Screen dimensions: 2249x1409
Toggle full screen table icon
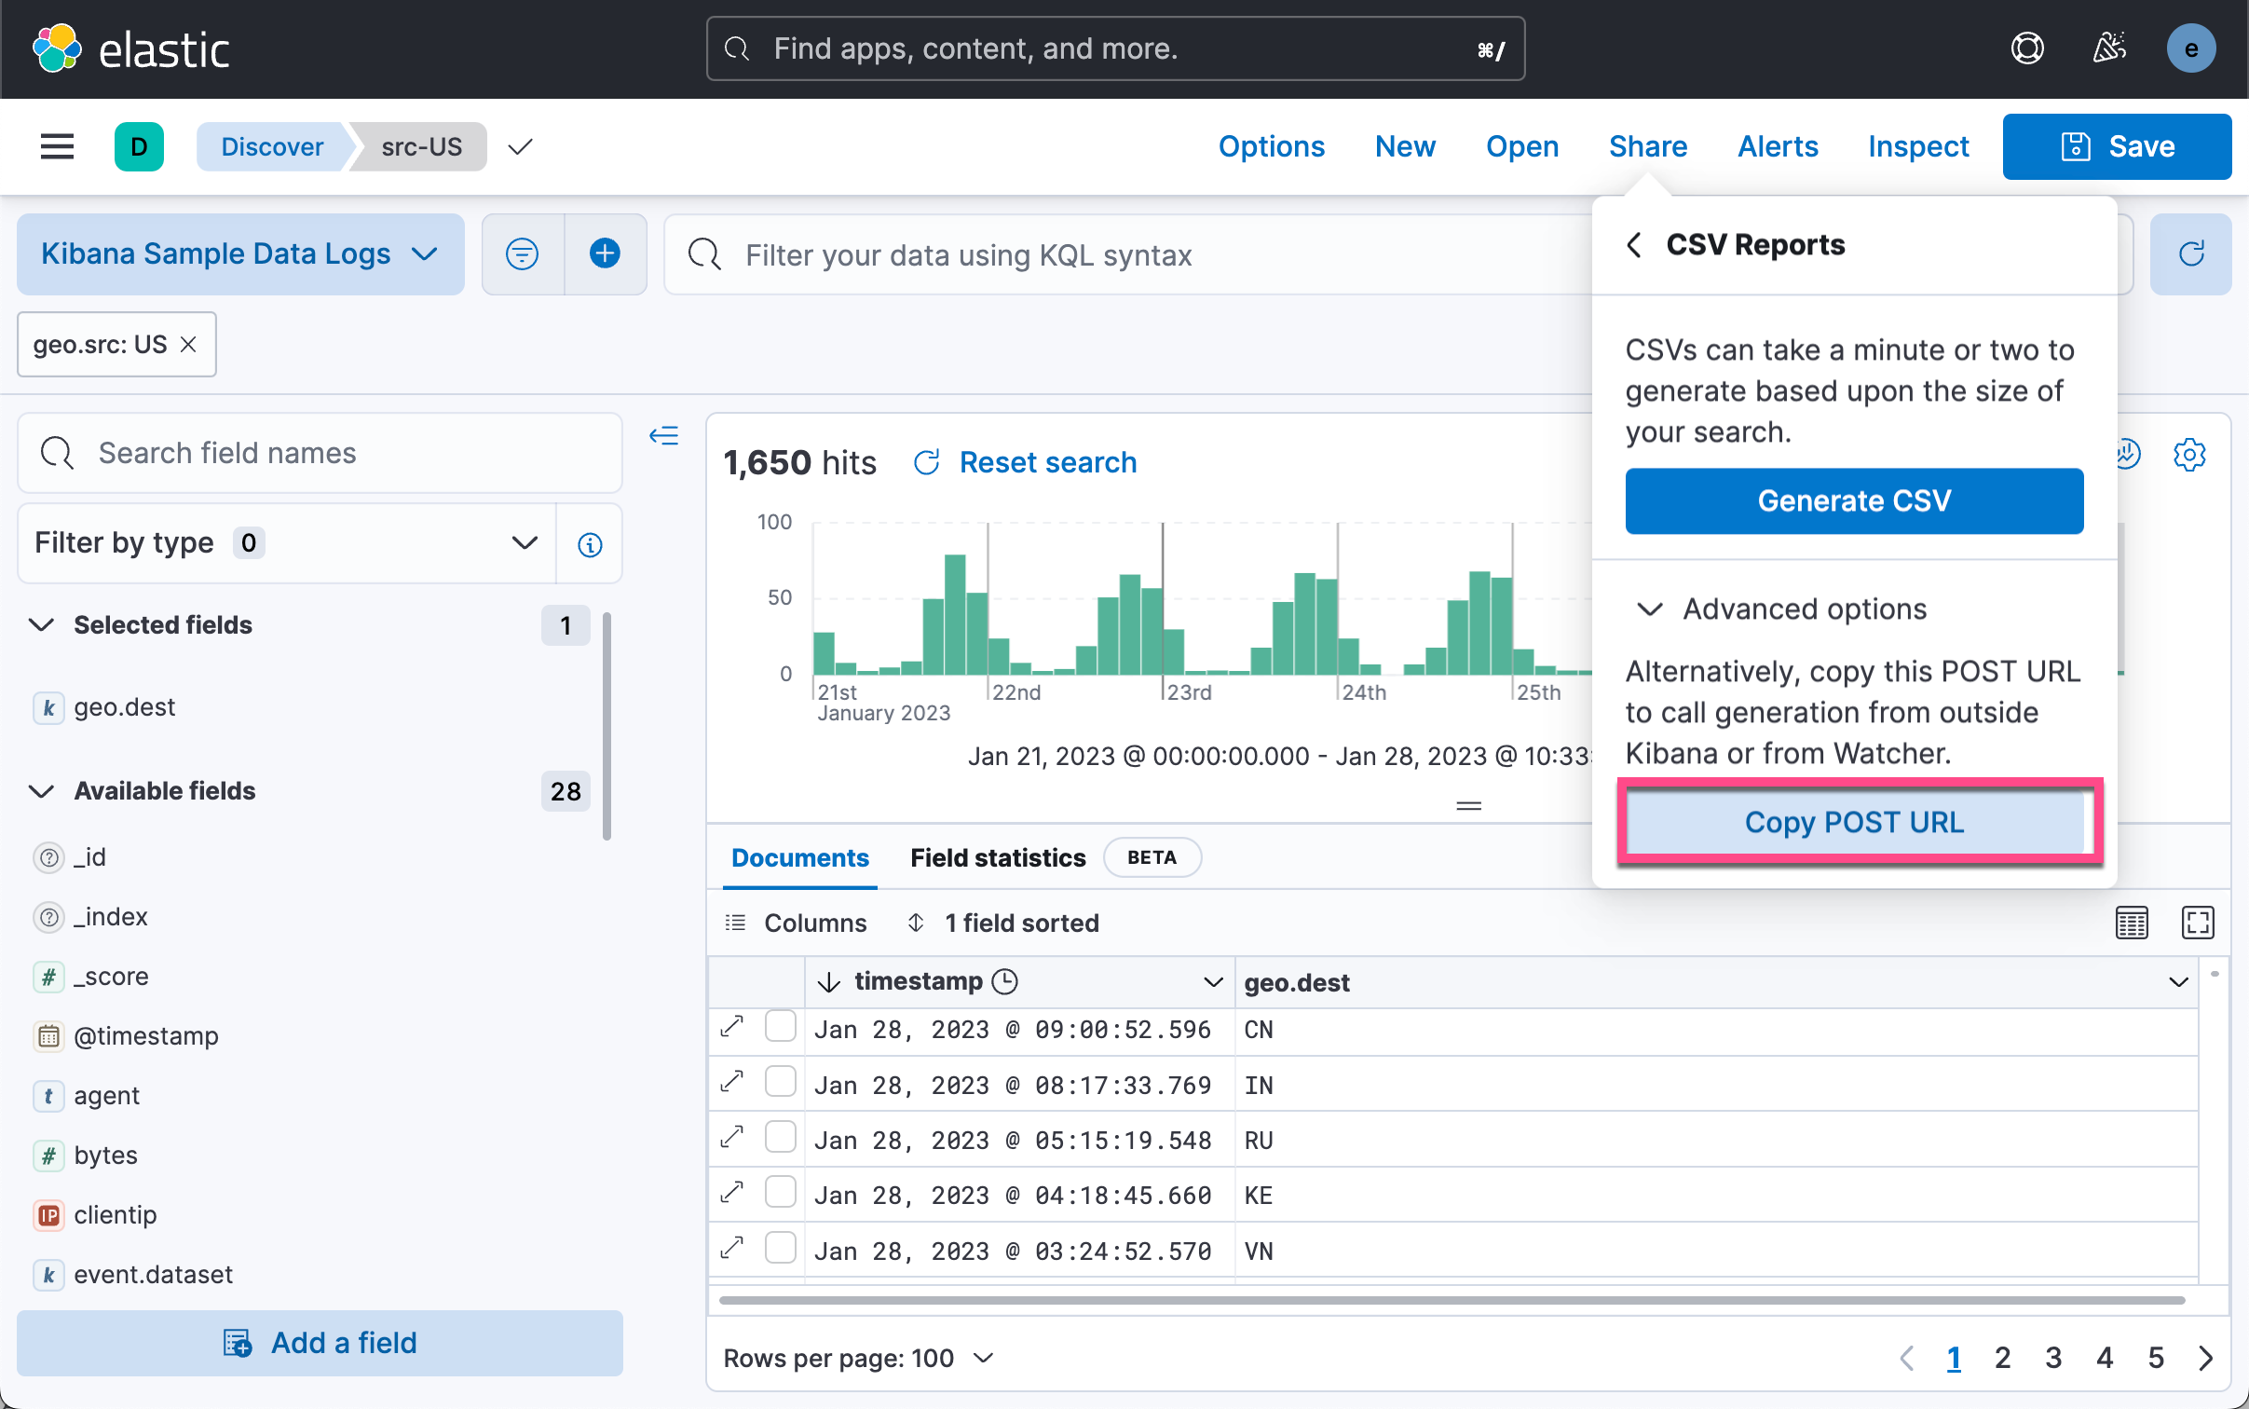click(x=2197, y=923)
